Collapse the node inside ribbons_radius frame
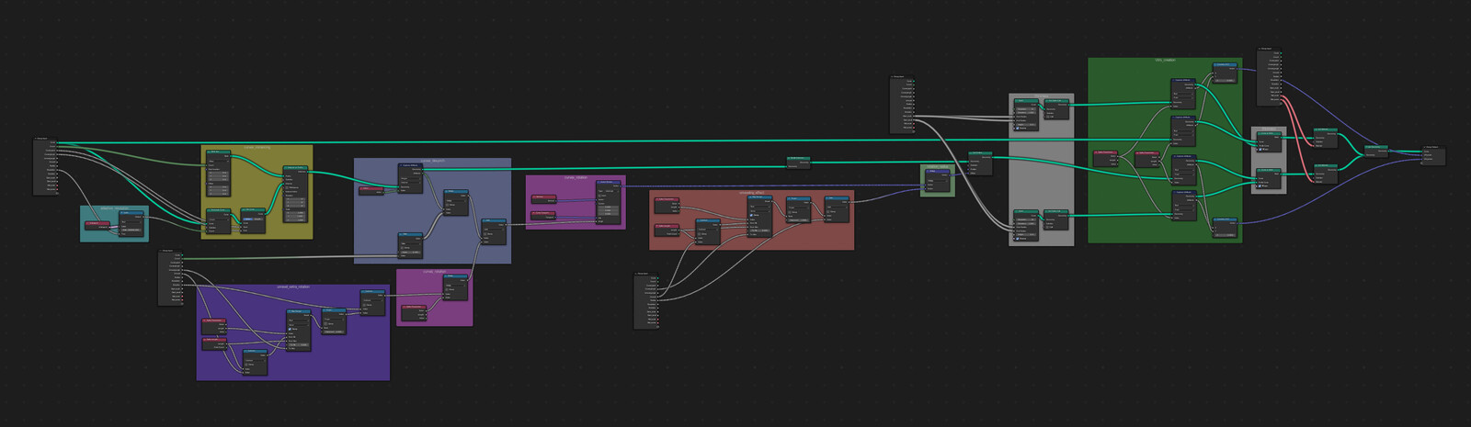This screenshot has width=1471, height=427. click(929, 171)
